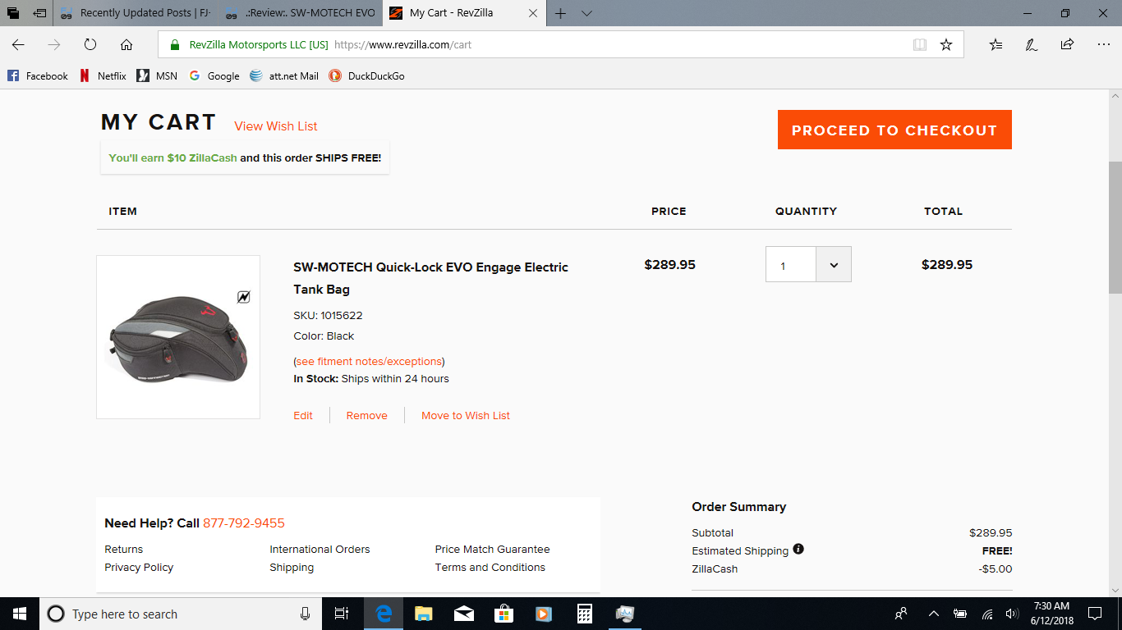The height and width of the screenshot is (630, 1122).
Task: Add page to favorites with star icon
Action: (946, 44)
